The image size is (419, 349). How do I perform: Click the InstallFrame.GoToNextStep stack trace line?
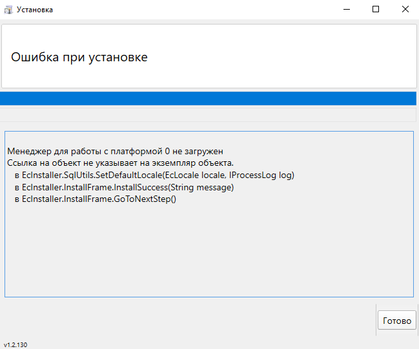(96, 199)
